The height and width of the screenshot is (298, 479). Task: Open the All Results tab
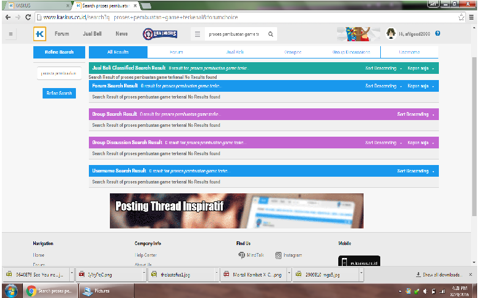pyautogui.click(x=118, y=52)
